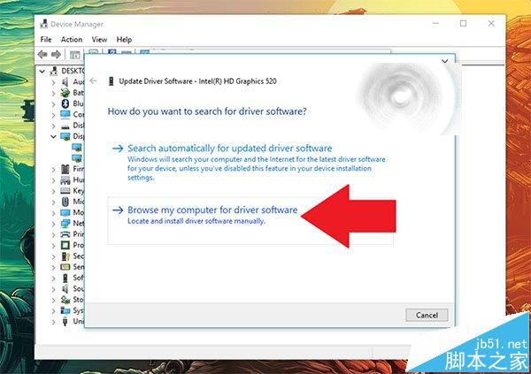Click Device Manager toolbar back arrow

coord(42,54)
